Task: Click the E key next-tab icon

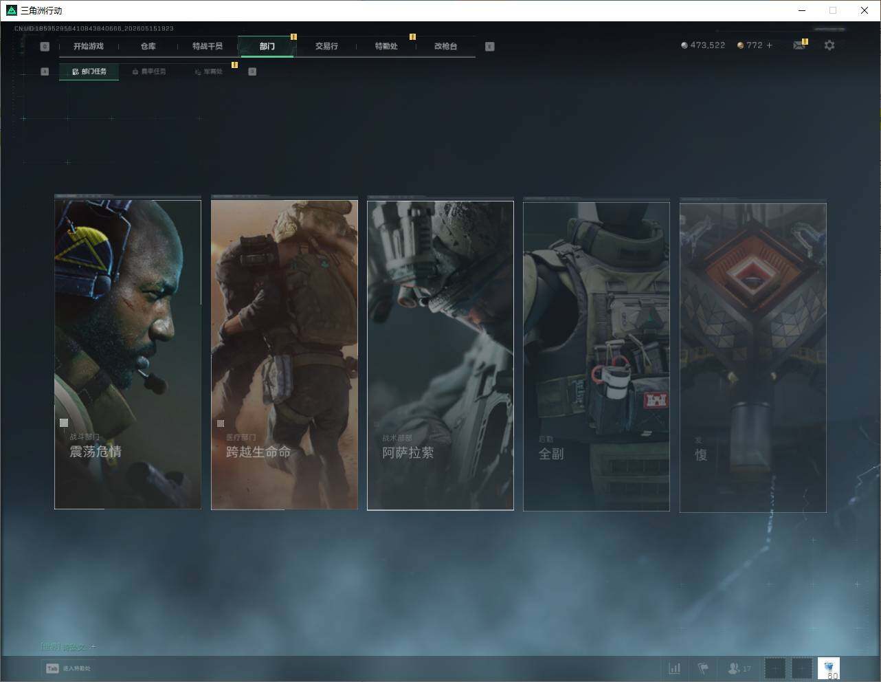Action: (x=489, y=47)
